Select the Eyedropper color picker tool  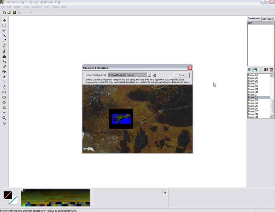click(4, 41)
